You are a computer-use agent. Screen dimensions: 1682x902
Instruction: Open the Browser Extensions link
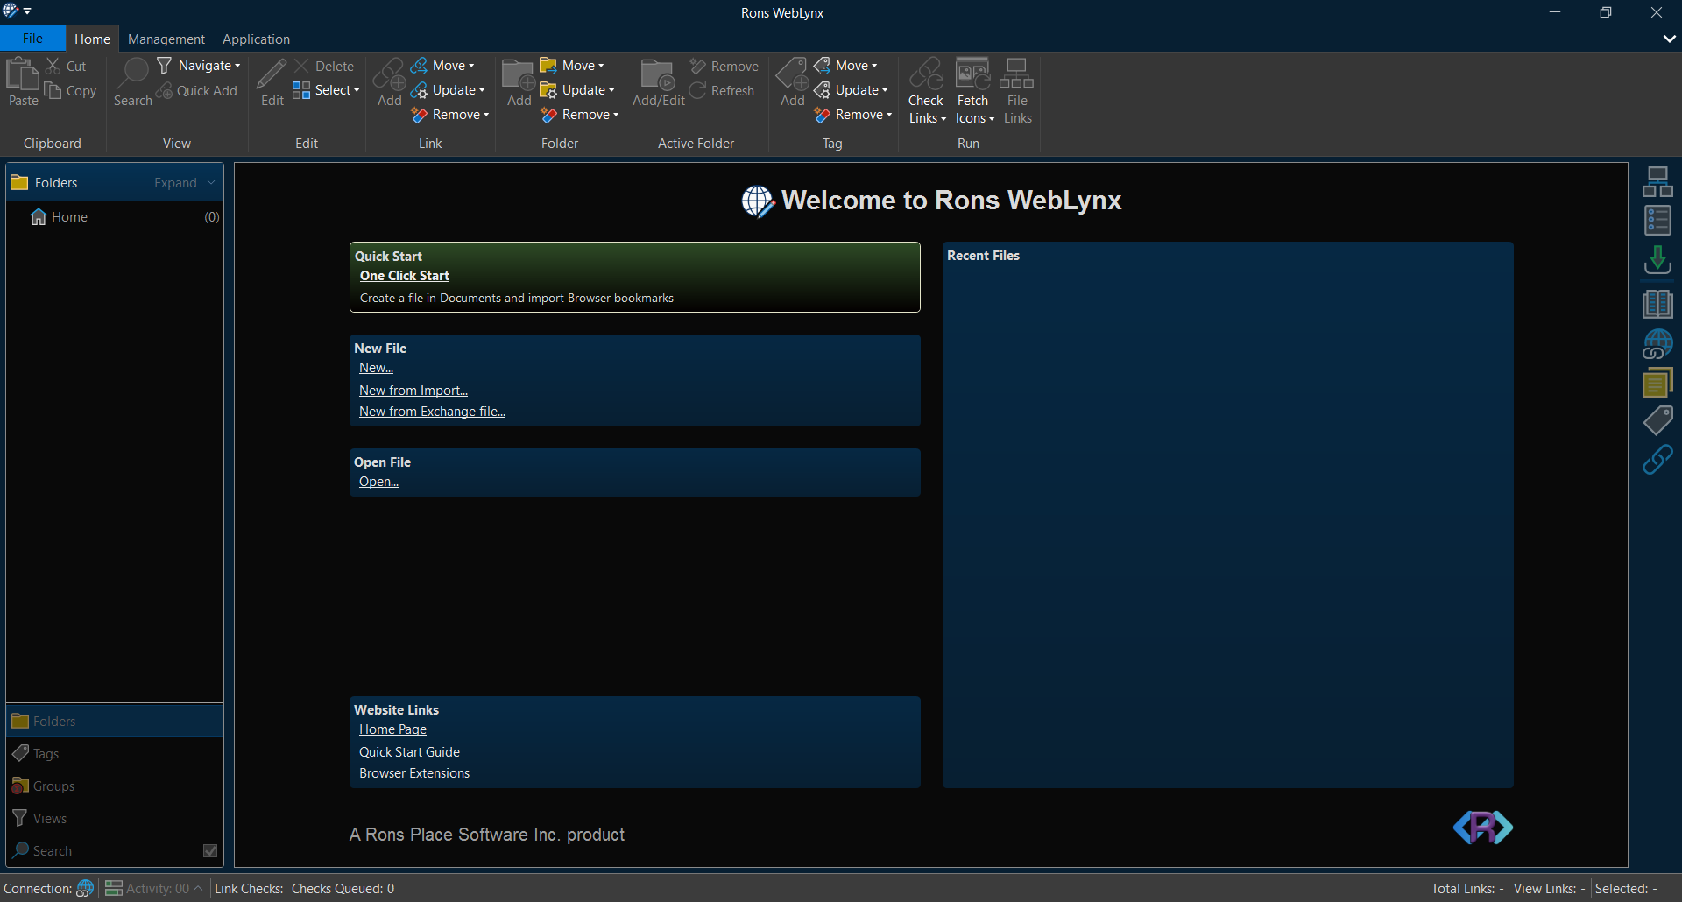414,772
